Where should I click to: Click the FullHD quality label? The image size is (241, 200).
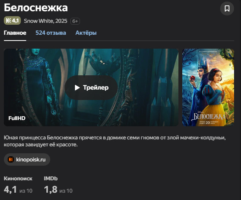pyautogui.click(x=17, y=118)
